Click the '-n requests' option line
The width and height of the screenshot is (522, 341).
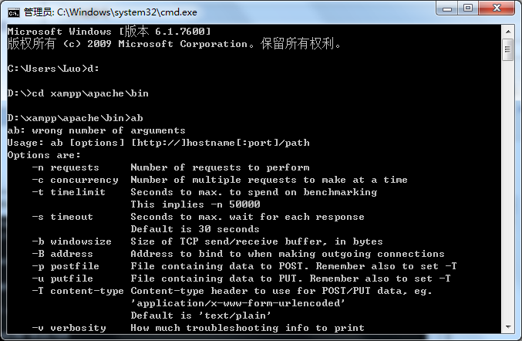(x=170, y=167)
